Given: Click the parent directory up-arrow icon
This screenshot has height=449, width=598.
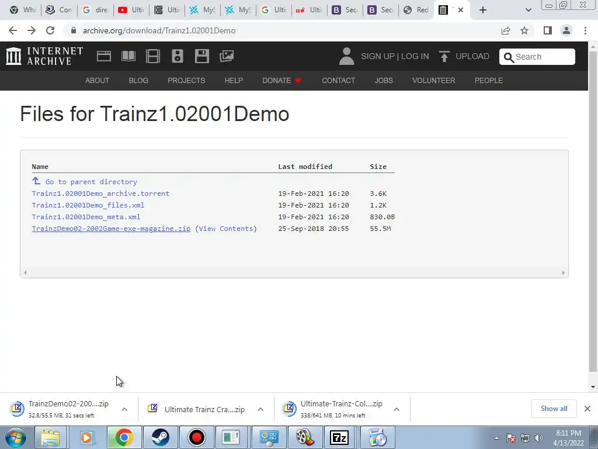Looking at the screenshot, I should click(x=36, y=181).
